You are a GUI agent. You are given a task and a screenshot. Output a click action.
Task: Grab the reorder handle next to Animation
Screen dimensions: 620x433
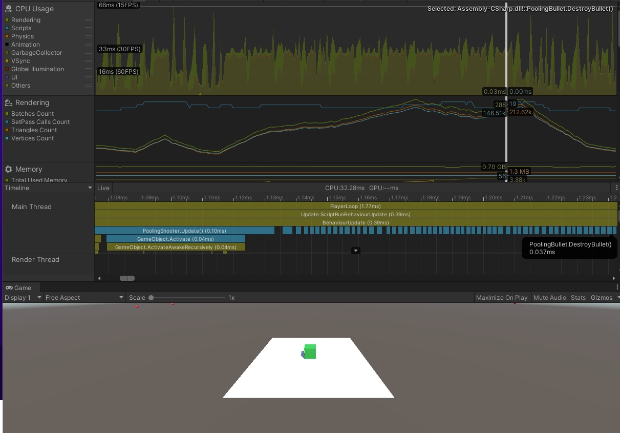click(89, 45)
